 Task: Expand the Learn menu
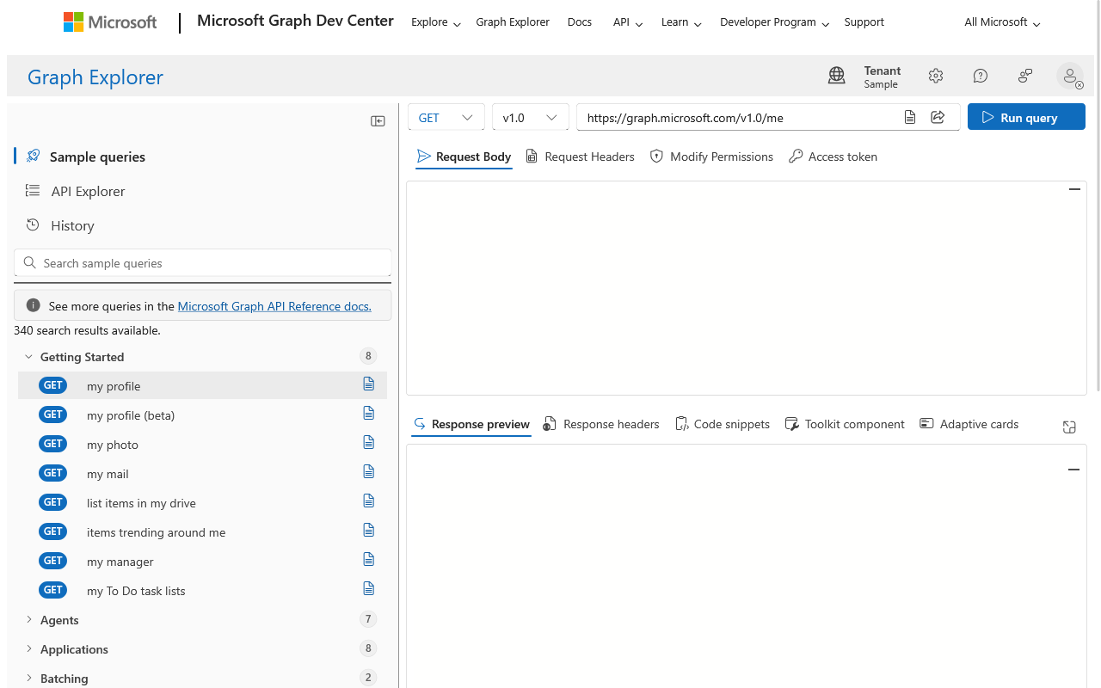(x=681, y=22)
